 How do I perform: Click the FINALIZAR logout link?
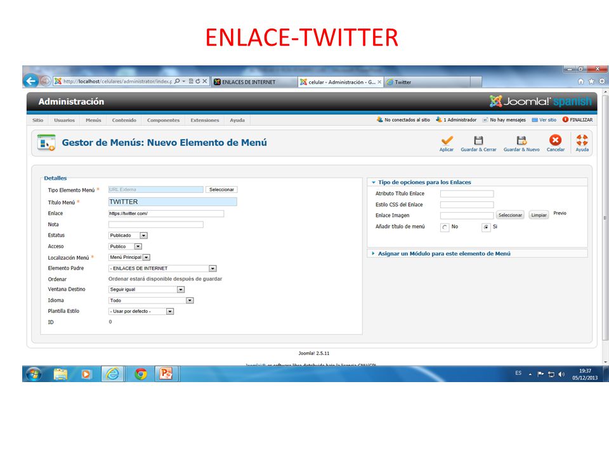577,120
